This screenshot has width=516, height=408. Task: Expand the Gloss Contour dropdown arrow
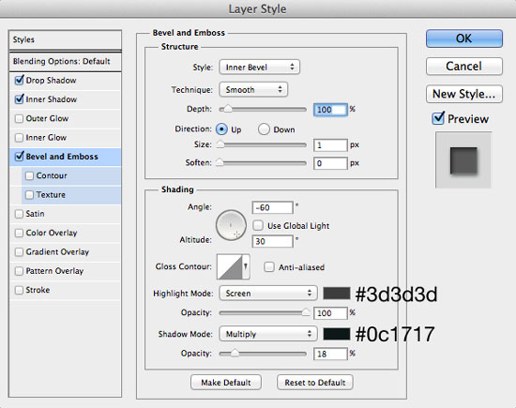click(246, 266)
